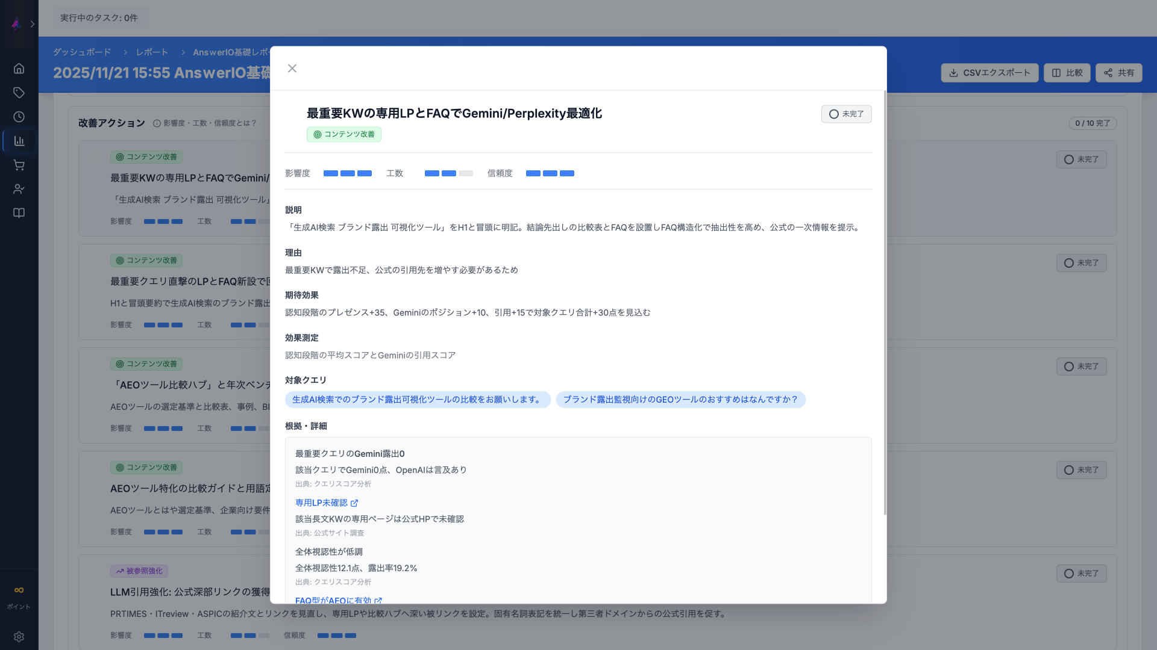This screenshot has width=1157, height=650.
Task: Click the modal vertical scrollbar
Action: click(885, 301)
